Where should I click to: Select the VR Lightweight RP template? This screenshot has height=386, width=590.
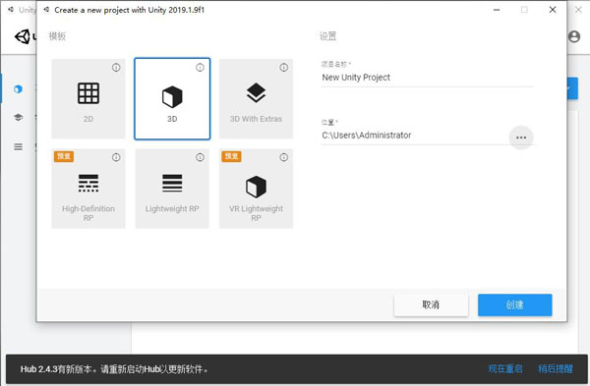point(256,189)
